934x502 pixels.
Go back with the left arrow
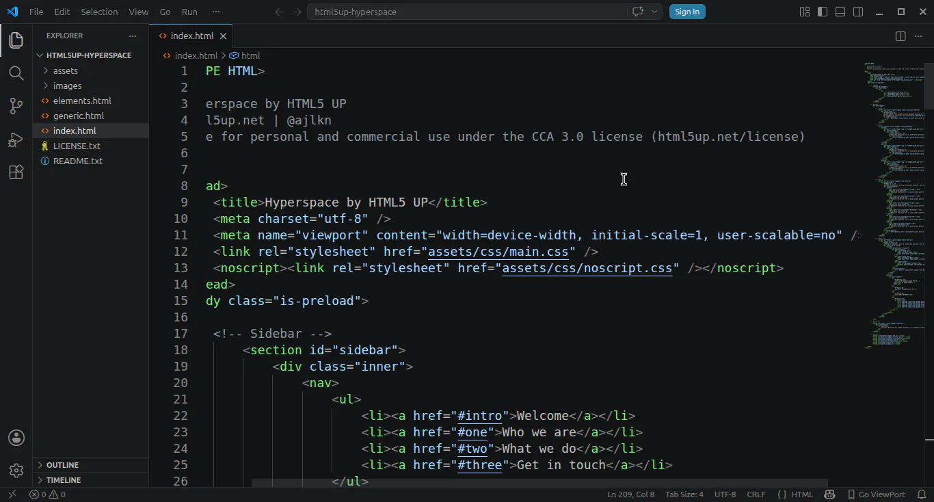[279, 12]
